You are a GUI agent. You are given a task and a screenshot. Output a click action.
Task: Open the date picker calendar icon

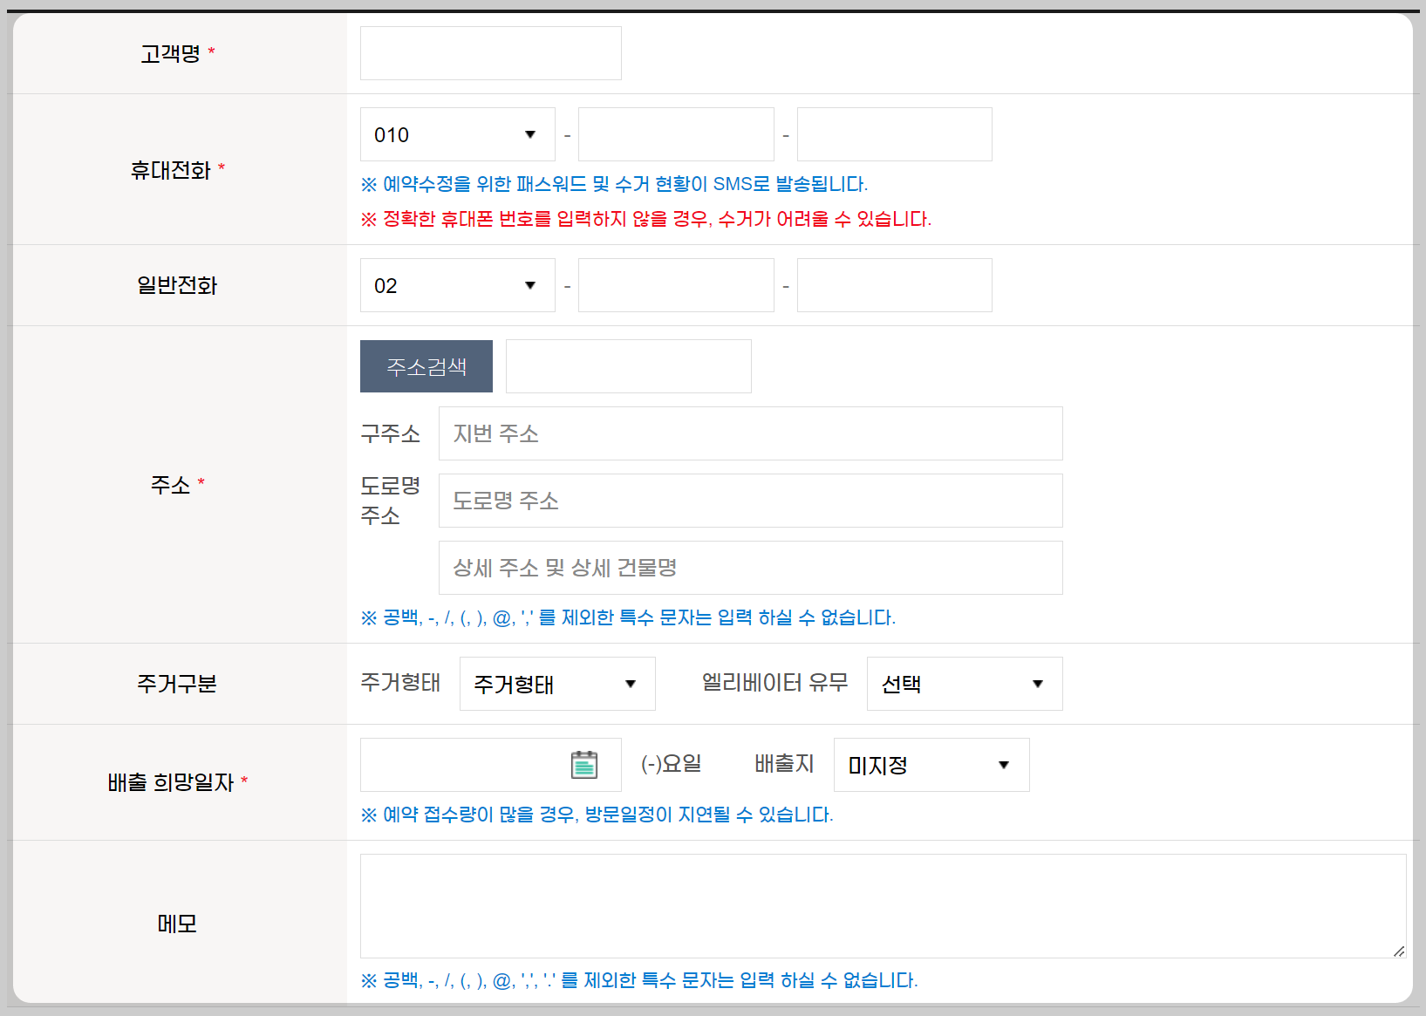point(583,764)
